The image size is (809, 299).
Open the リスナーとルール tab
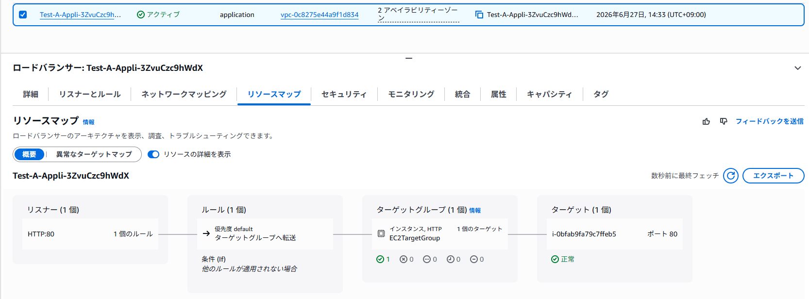pos(90,94)
